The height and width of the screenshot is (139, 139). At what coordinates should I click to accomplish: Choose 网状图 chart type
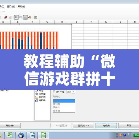click(x=42, y=94)
